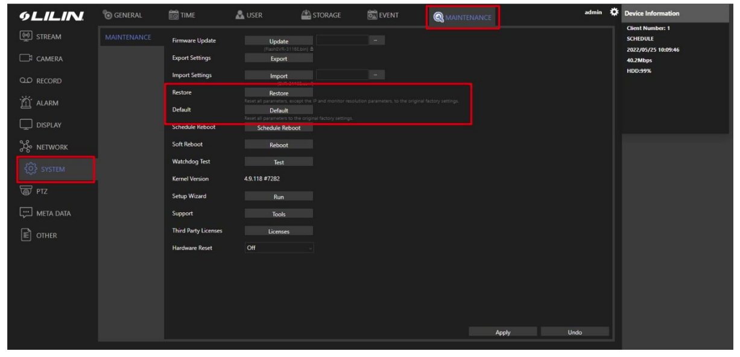Browse for import file with ellipsis button
Image resolution: width=740 pixels, height=357 pixels.
[377, 75]
